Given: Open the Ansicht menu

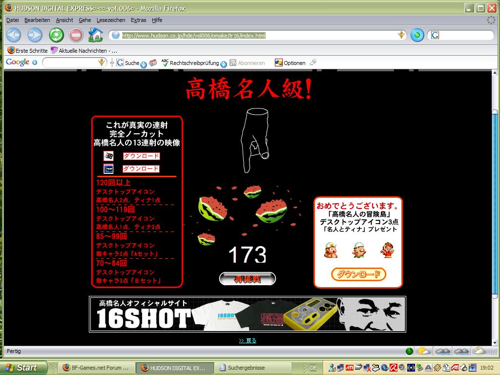Looking at the screenshot, I should 64,20.
